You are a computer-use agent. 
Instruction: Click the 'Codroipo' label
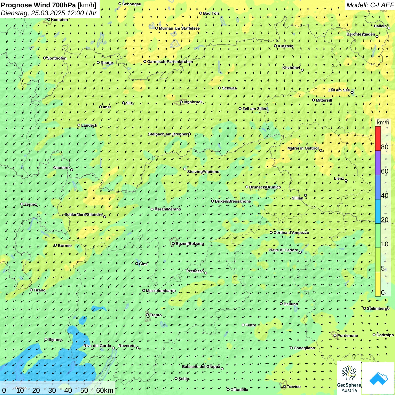tap(385, 335)
